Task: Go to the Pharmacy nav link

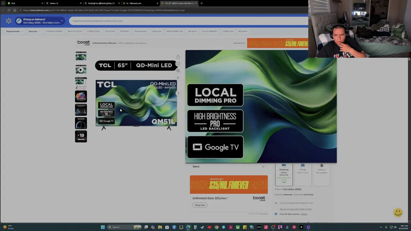Action: click(x=125, y=31)
